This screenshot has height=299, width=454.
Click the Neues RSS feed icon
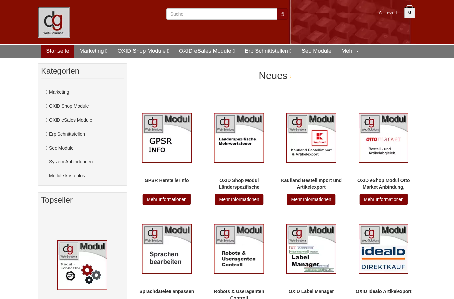pyautogui.click(x=291, y=76)
